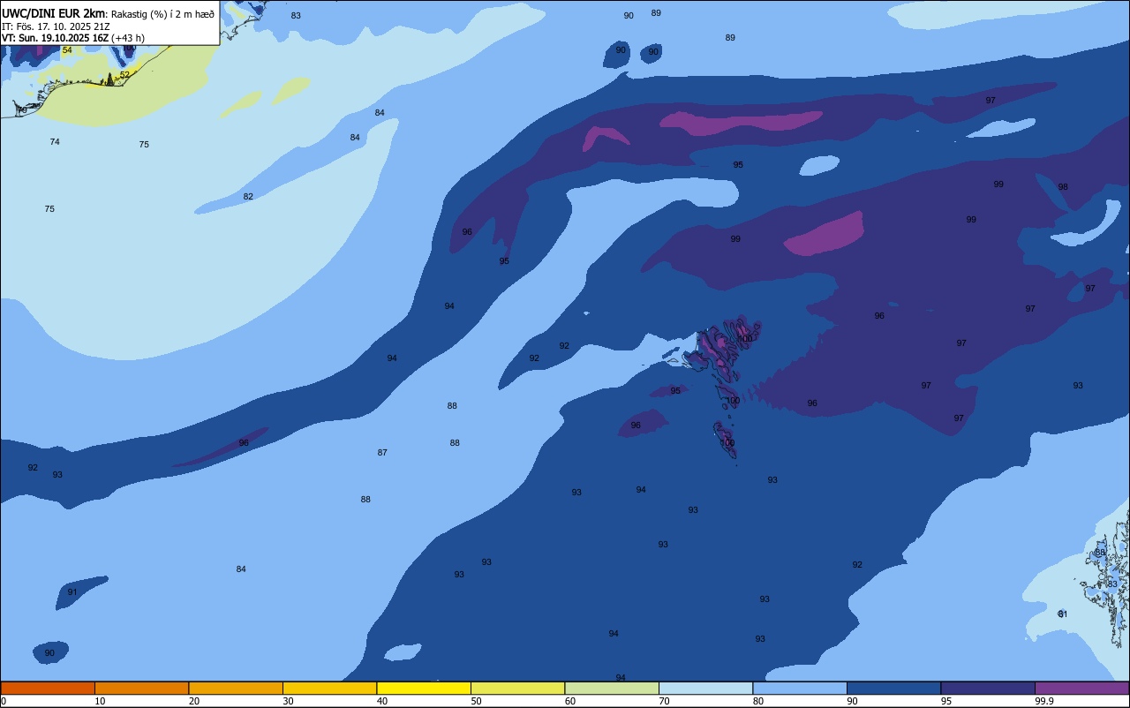1130x708 pixels.
Task: Click the 'UWC/DINI EUR 2km' title text
Action: pos(53,13)
